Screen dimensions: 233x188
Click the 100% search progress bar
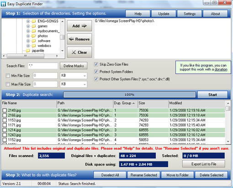point(129,94)
